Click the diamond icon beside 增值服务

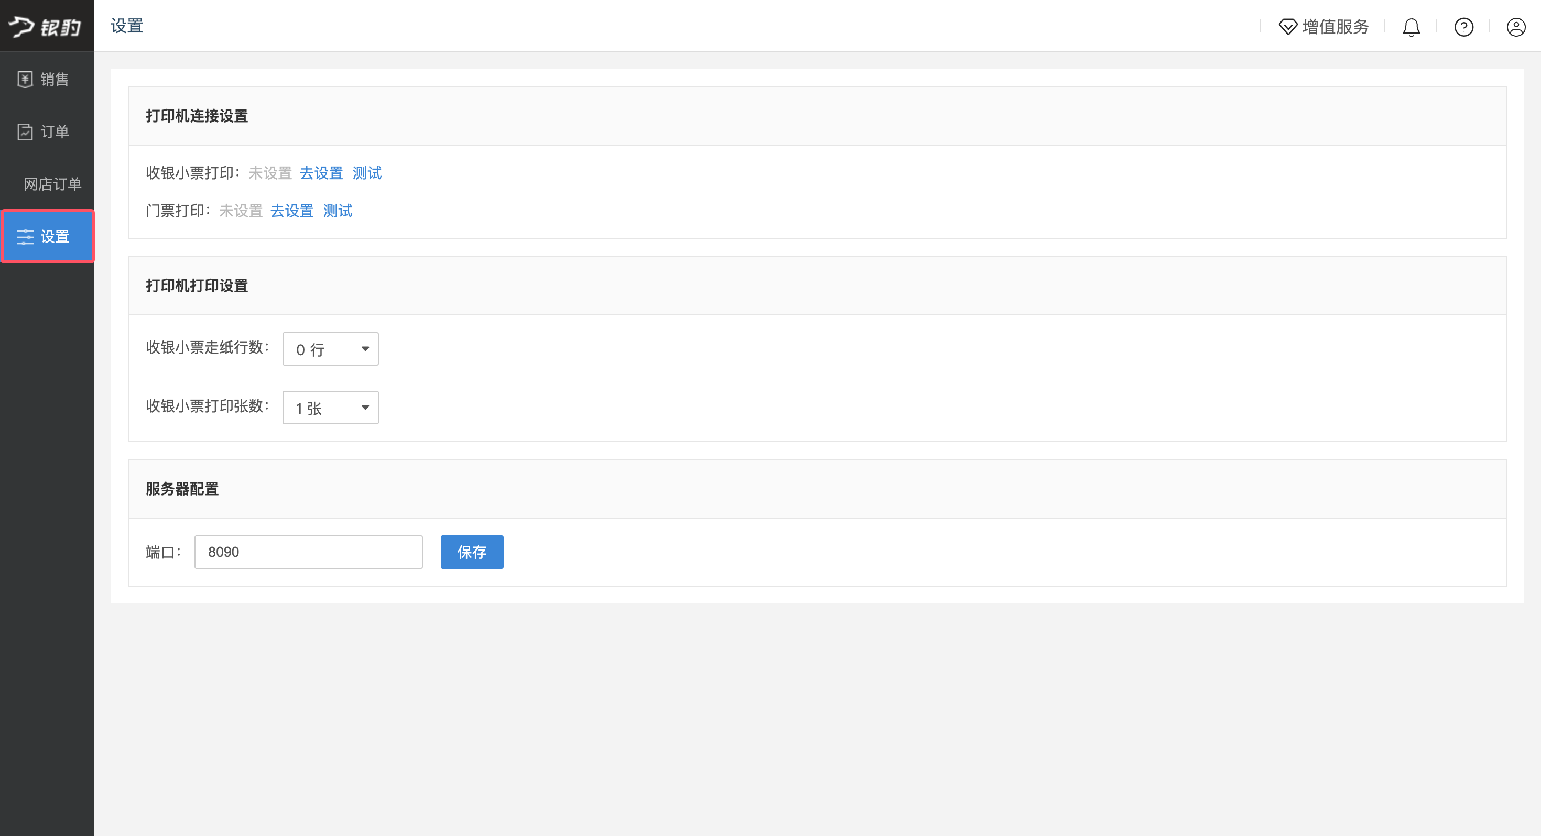click(1288, 27)
